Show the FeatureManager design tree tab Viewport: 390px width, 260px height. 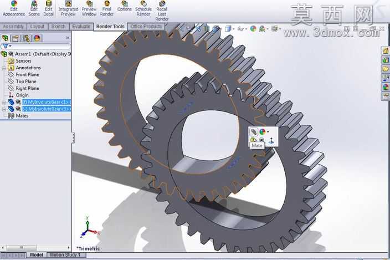click(x=5, y=38)
